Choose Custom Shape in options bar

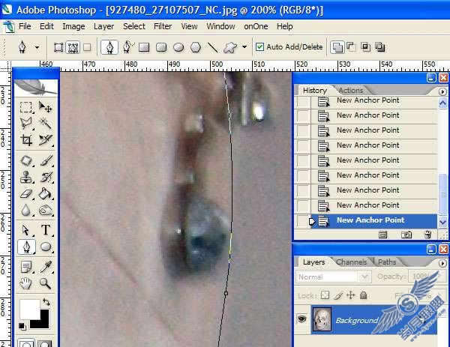coord(230,47)
